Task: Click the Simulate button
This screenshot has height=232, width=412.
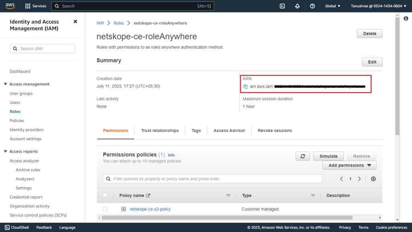Action: coord(328,156)
